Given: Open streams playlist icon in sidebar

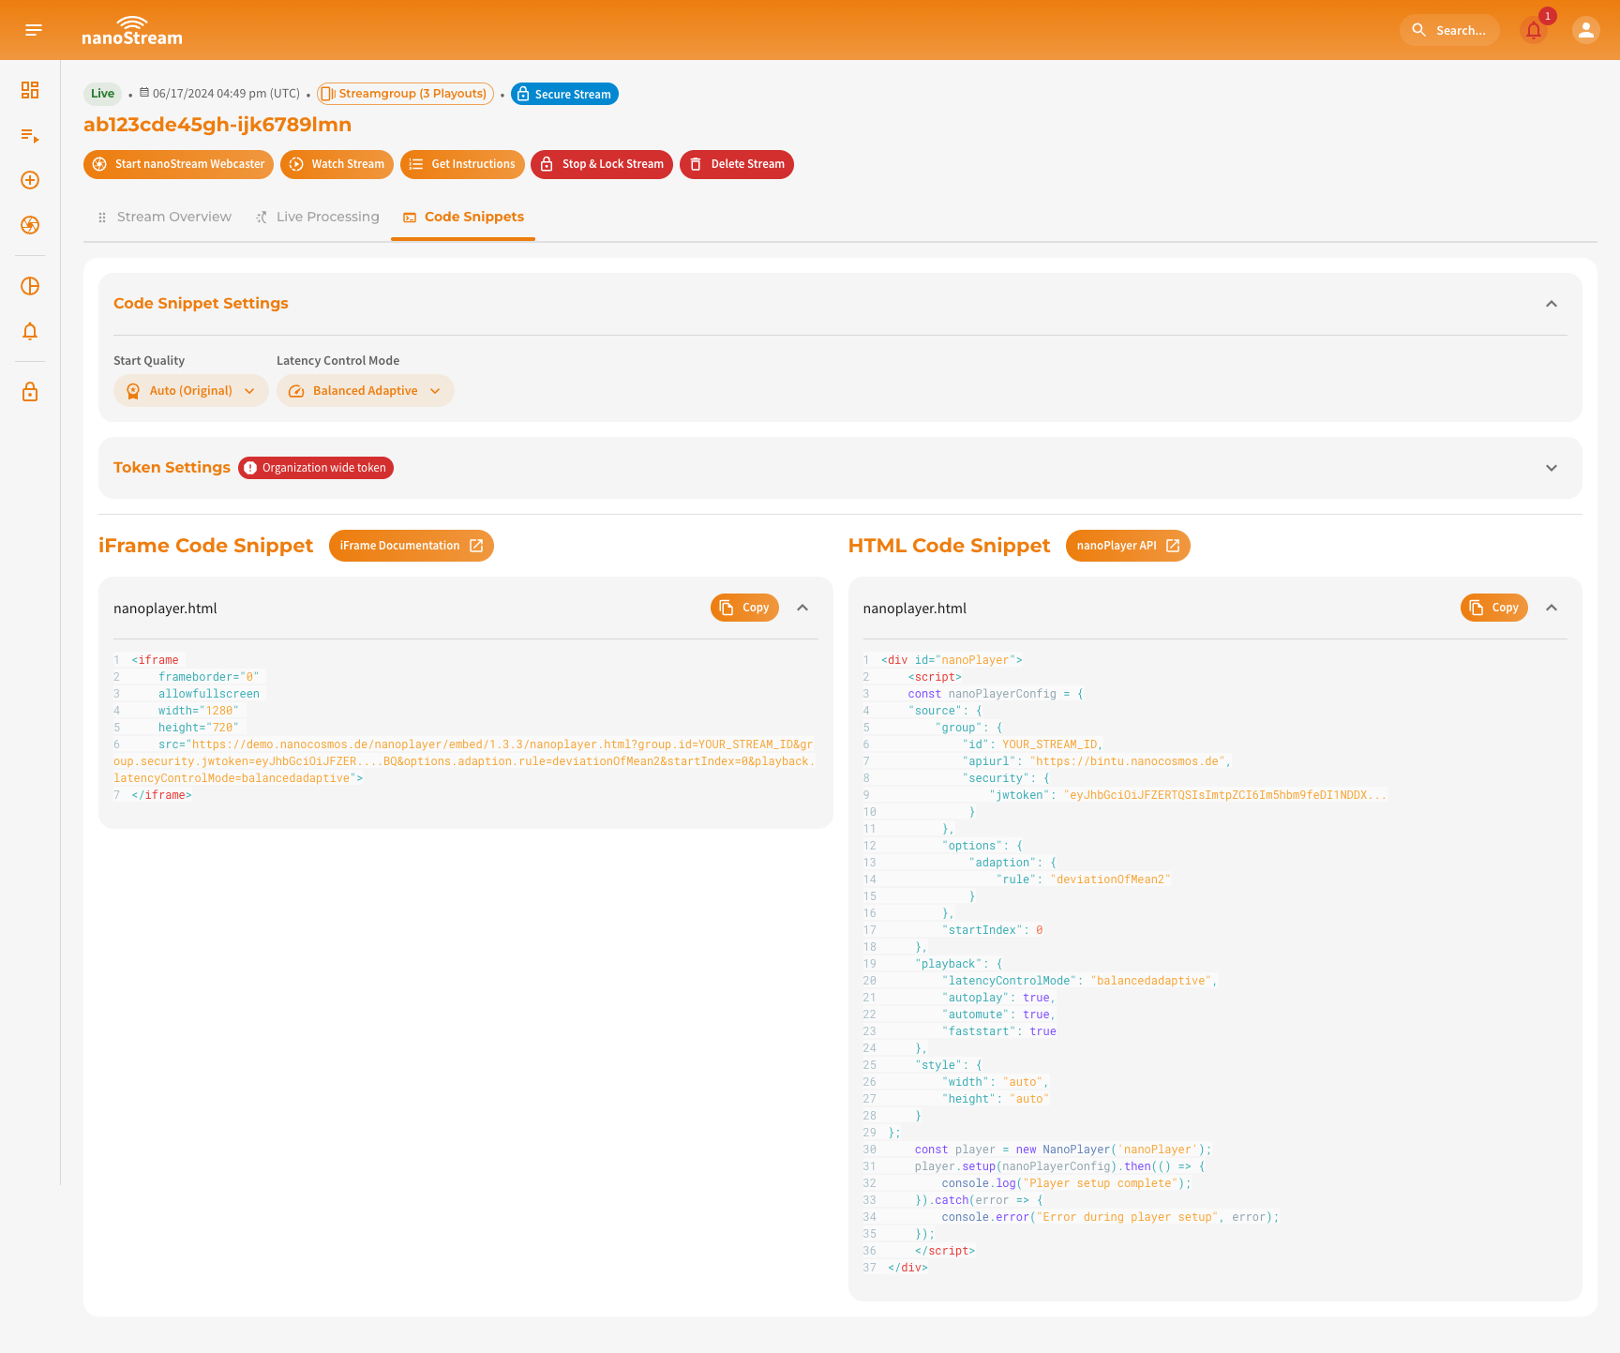Looking at the screenshot, I should (x=30, y=135).
